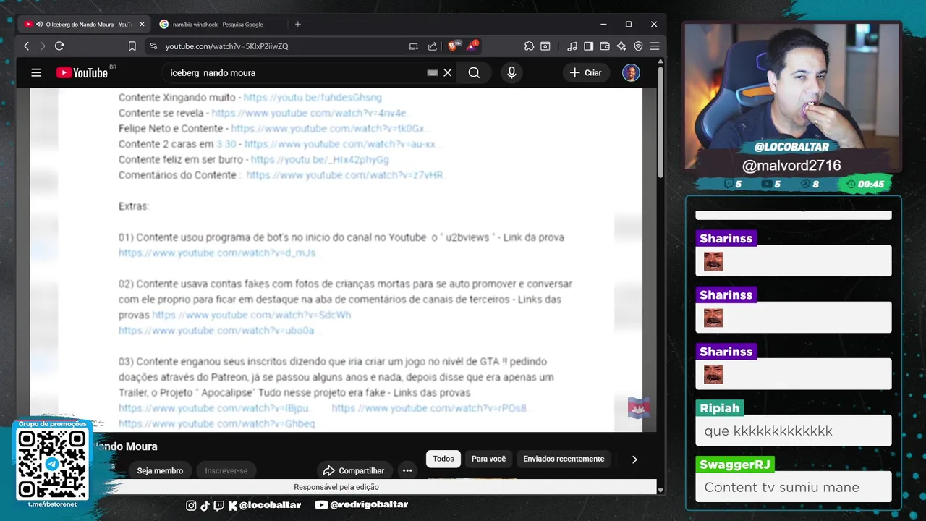Screen dimensions: 926x521
Task: Open the YouTube account avatar menu
Action: point(631,72)
